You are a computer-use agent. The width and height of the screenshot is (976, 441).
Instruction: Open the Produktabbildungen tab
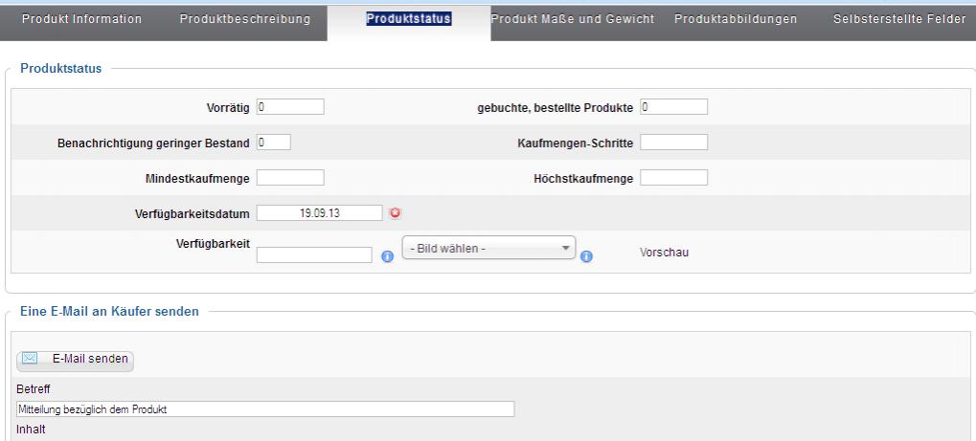(735, 19)
